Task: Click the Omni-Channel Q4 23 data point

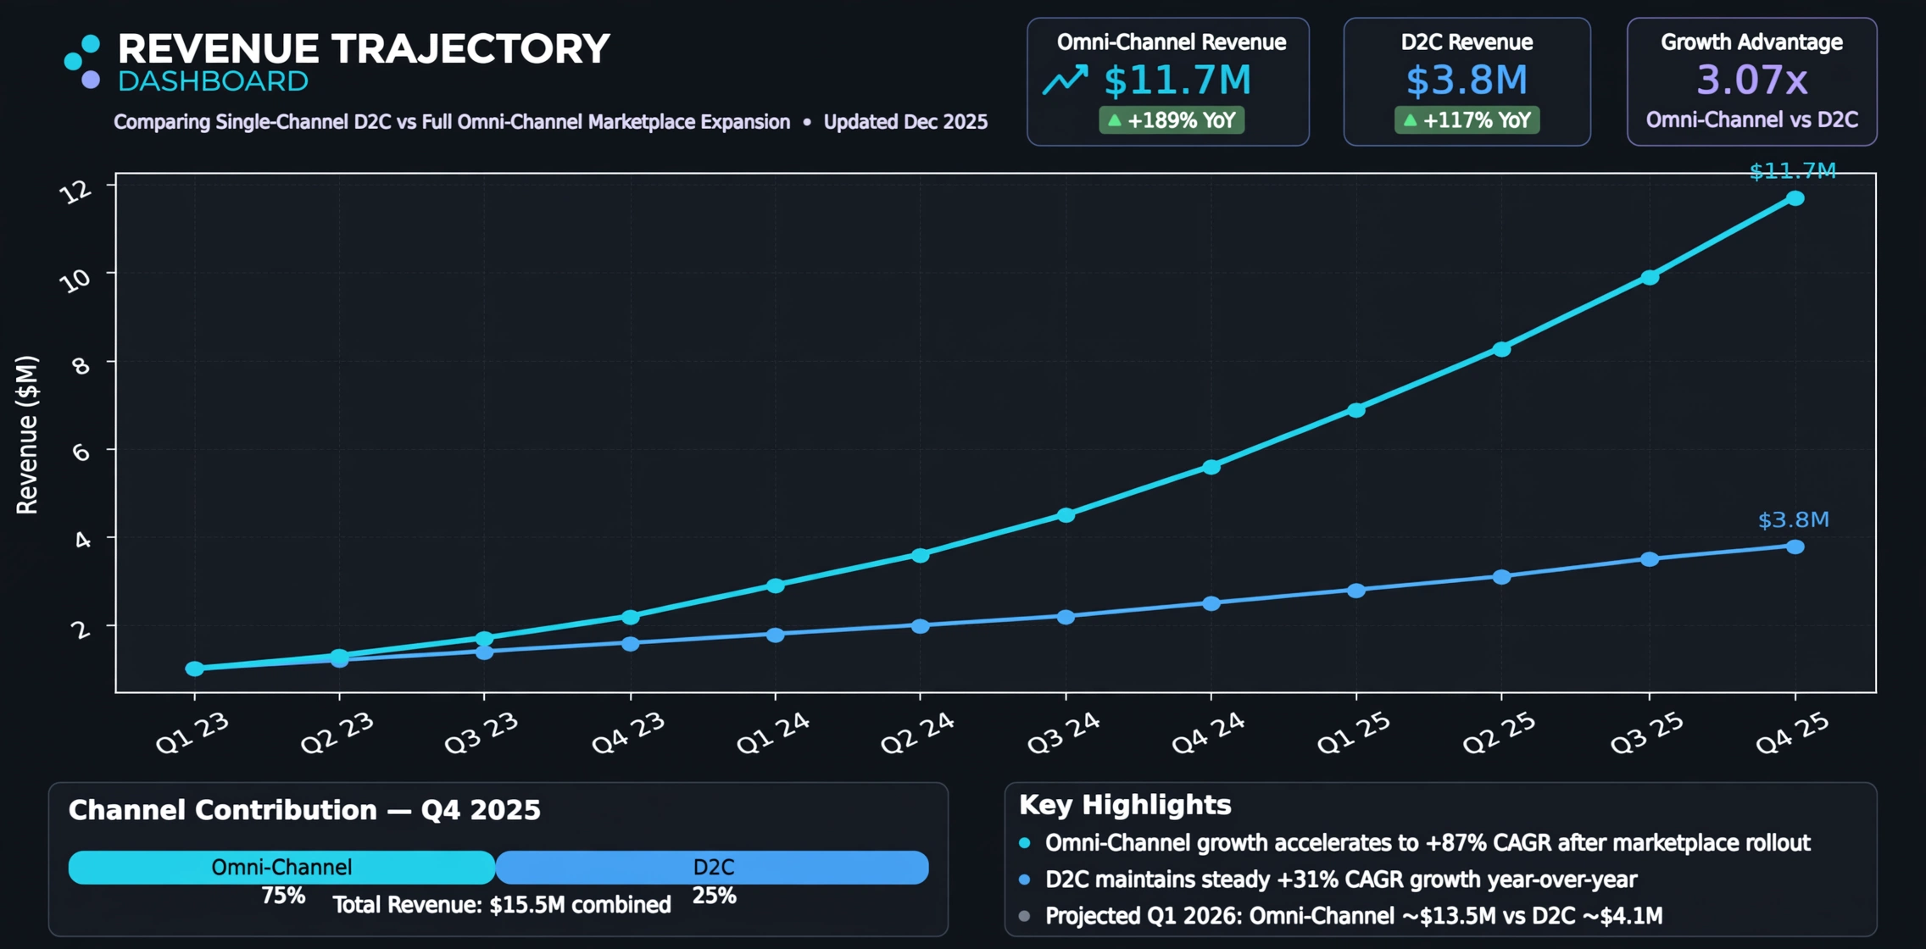Action: pyautogui.click(x=630, y=617)
